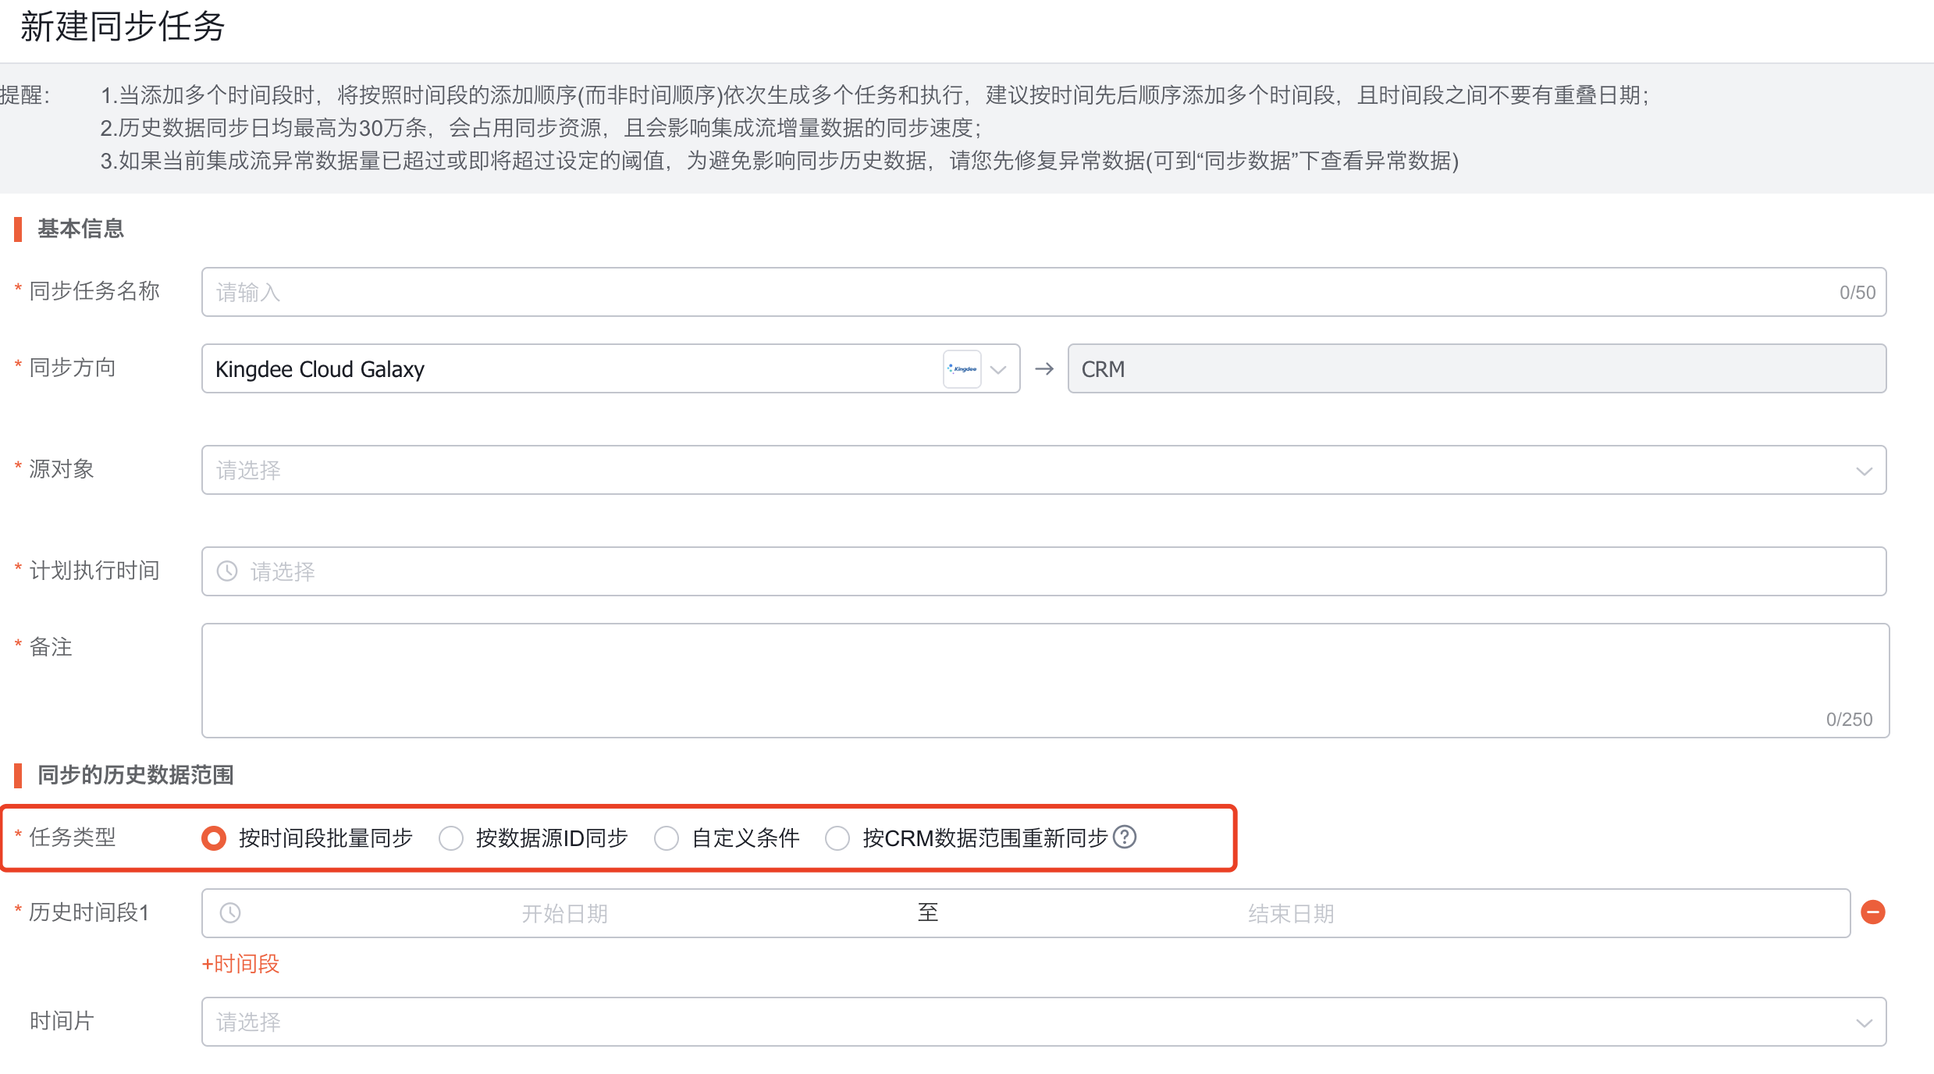Click the 0/50 character counter
Viewport: 1934px width, 1074px height.
(1858, 293)
